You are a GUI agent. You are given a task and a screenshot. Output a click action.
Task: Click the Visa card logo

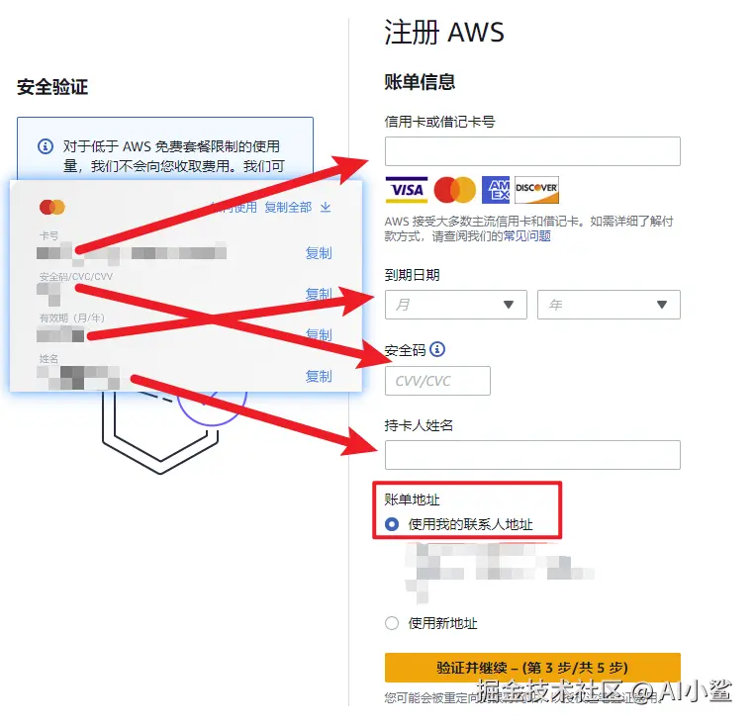coord(407,190)
